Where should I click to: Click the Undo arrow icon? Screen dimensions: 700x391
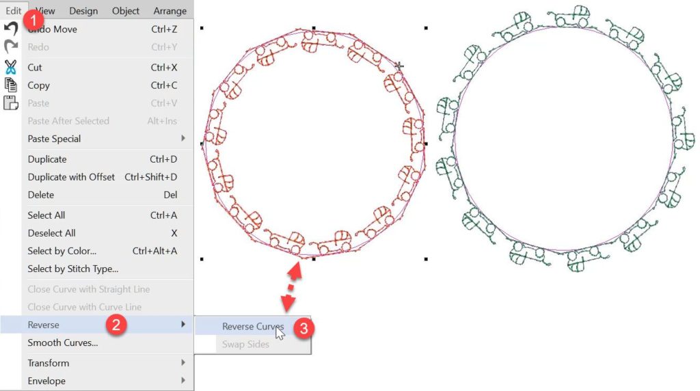coord(11,29)
